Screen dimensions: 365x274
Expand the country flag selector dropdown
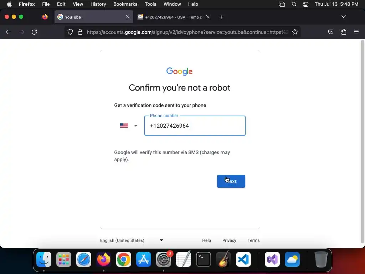click(129, 126)
